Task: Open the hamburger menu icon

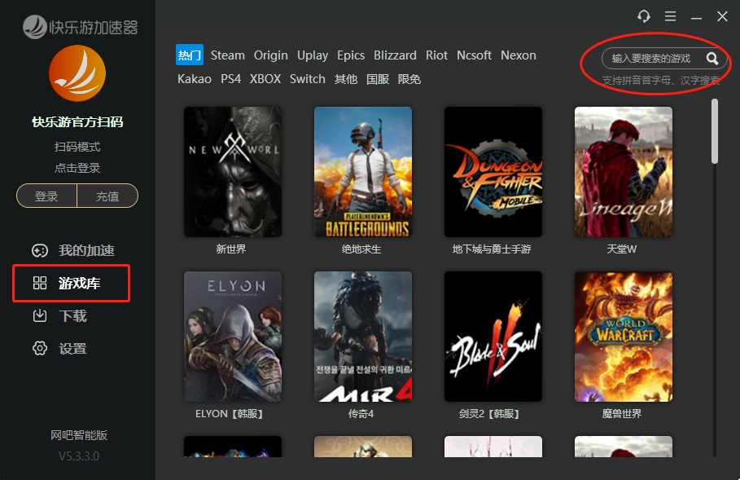Action: coord(670,16)
